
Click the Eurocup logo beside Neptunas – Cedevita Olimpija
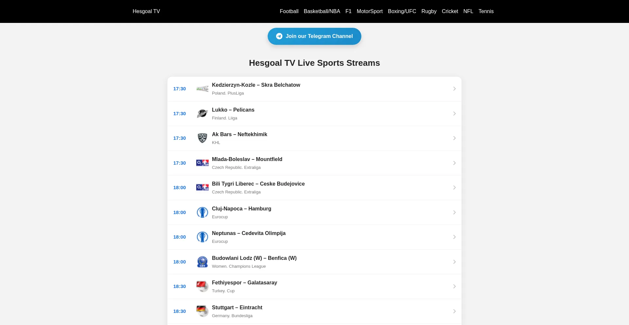tap(202, 237)
